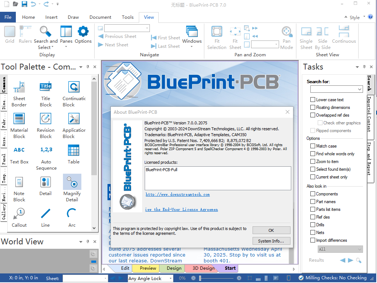Pick the Magnify Detail tool
The width and height of the screenshot is (377, 283).
coord(72,183)
